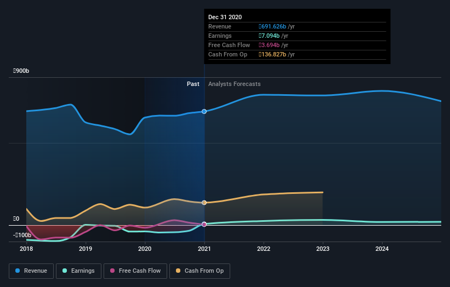Toggle the Cash From Op legend button
This screenshot has width=450, height=287.
(x=200, y=271)
